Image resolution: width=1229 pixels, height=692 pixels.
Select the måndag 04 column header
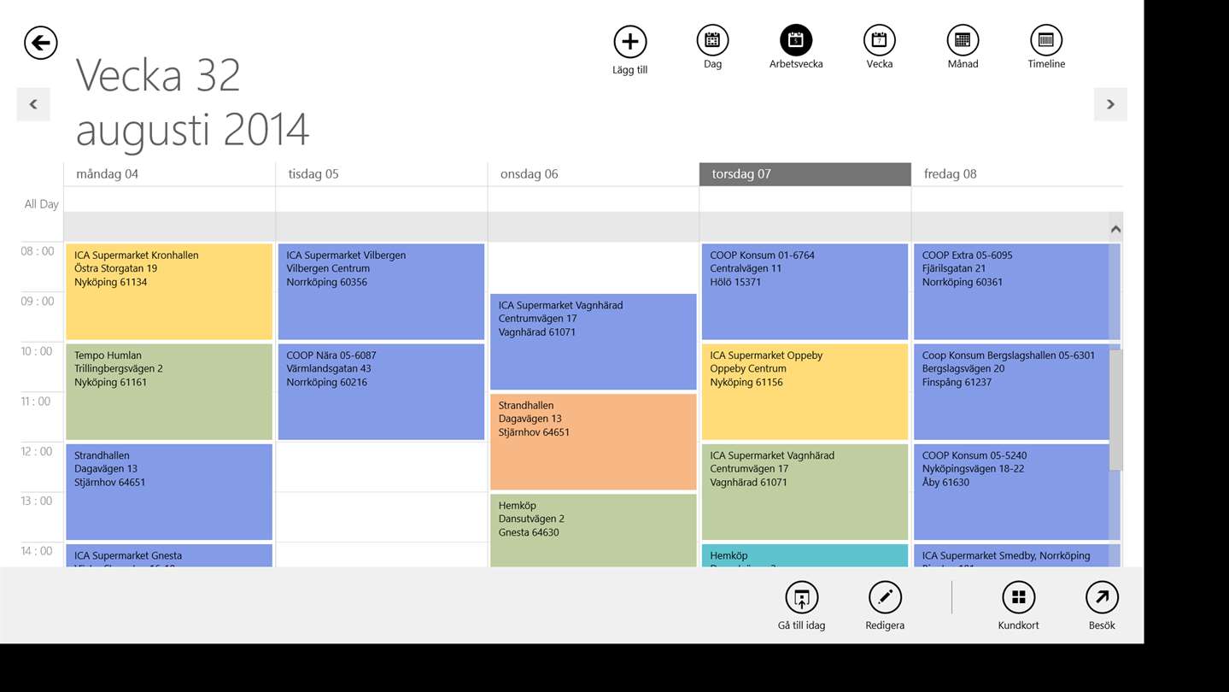pos(169,173)
